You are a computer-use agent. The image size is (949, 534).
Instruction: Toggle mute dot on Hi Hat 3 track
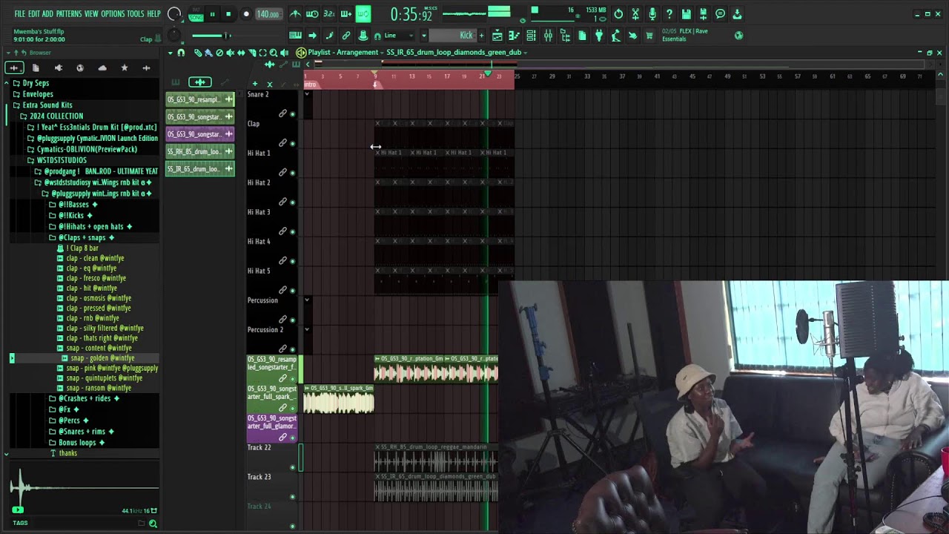pos(292,231)
